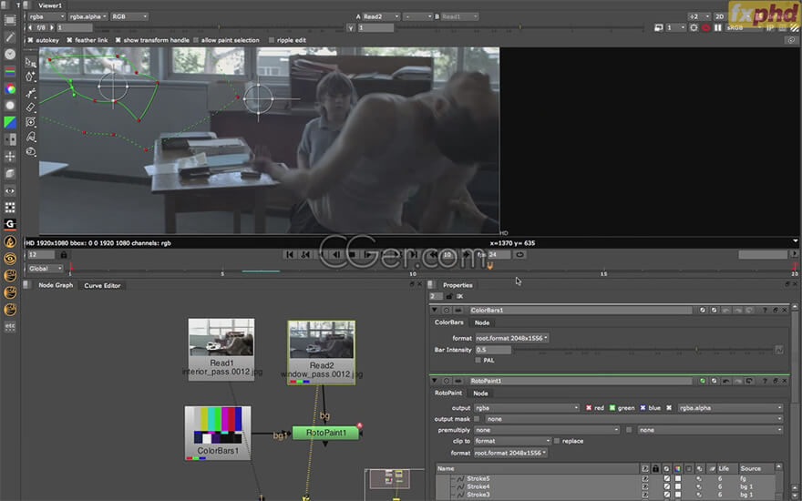Open the MetaData nodes grid icon
The width and height of the screenshot is (802, 501).
[x=10, y=208]
